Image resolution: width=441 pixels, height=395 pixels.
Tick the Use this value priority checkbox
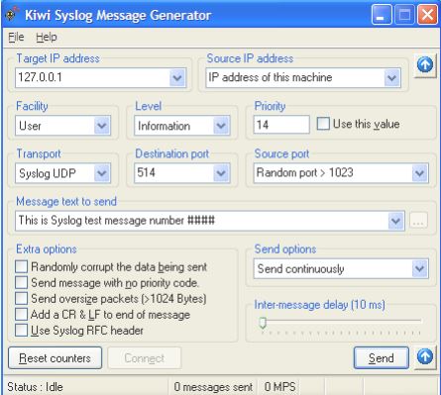[x=323, y=124]
